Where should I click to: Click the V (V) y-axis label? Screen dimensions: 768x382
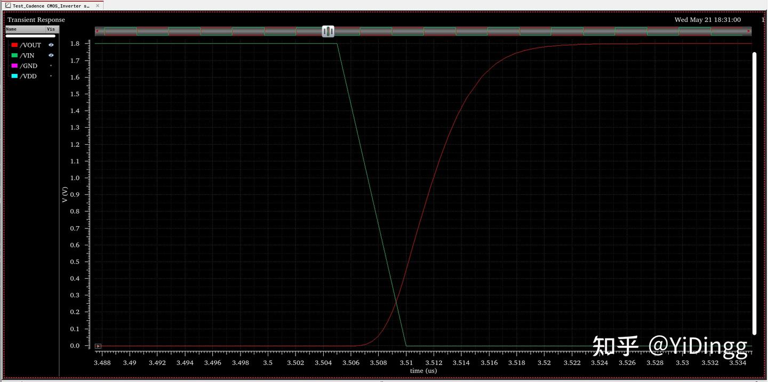65,195
